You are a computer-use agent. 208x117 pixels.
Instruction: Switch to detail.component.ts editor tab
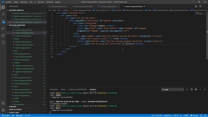tap(59, 6)
